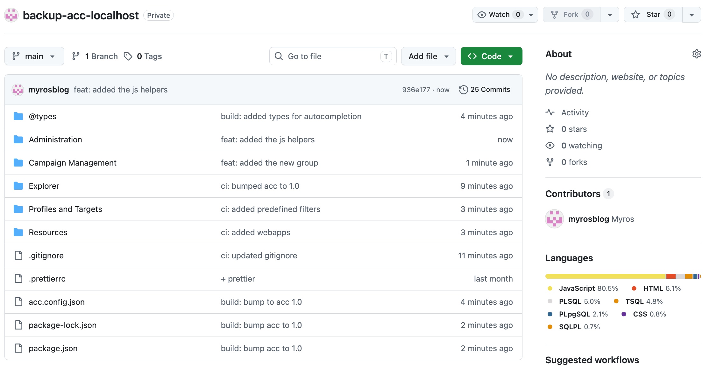Click the branch icon beside 1 Branch
The width and height of the screenshot is (710, 368).
click(76, 56)
